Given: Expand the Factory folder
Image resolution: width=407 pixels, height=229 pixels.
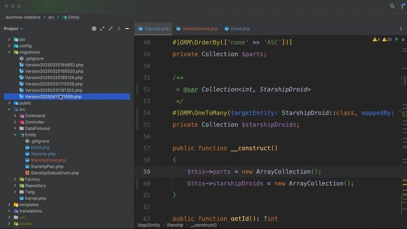Looking at the screenshot, I should click(x=15, y=179).
